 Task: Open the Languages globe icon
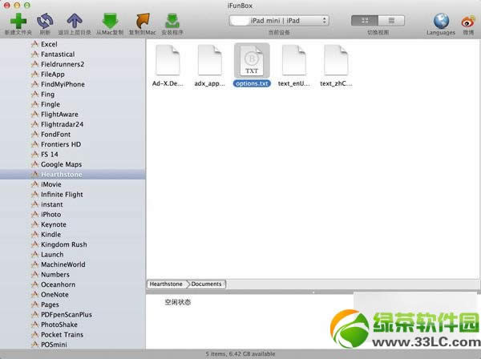(441, 19)
